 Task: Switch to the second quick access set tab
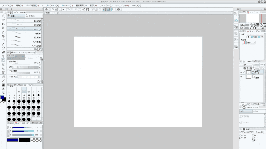pos(259,111)
